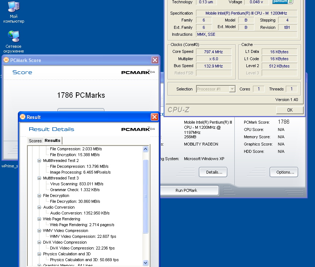Click the Core Speed 797.4 MHz field

(x=214, y=52)
